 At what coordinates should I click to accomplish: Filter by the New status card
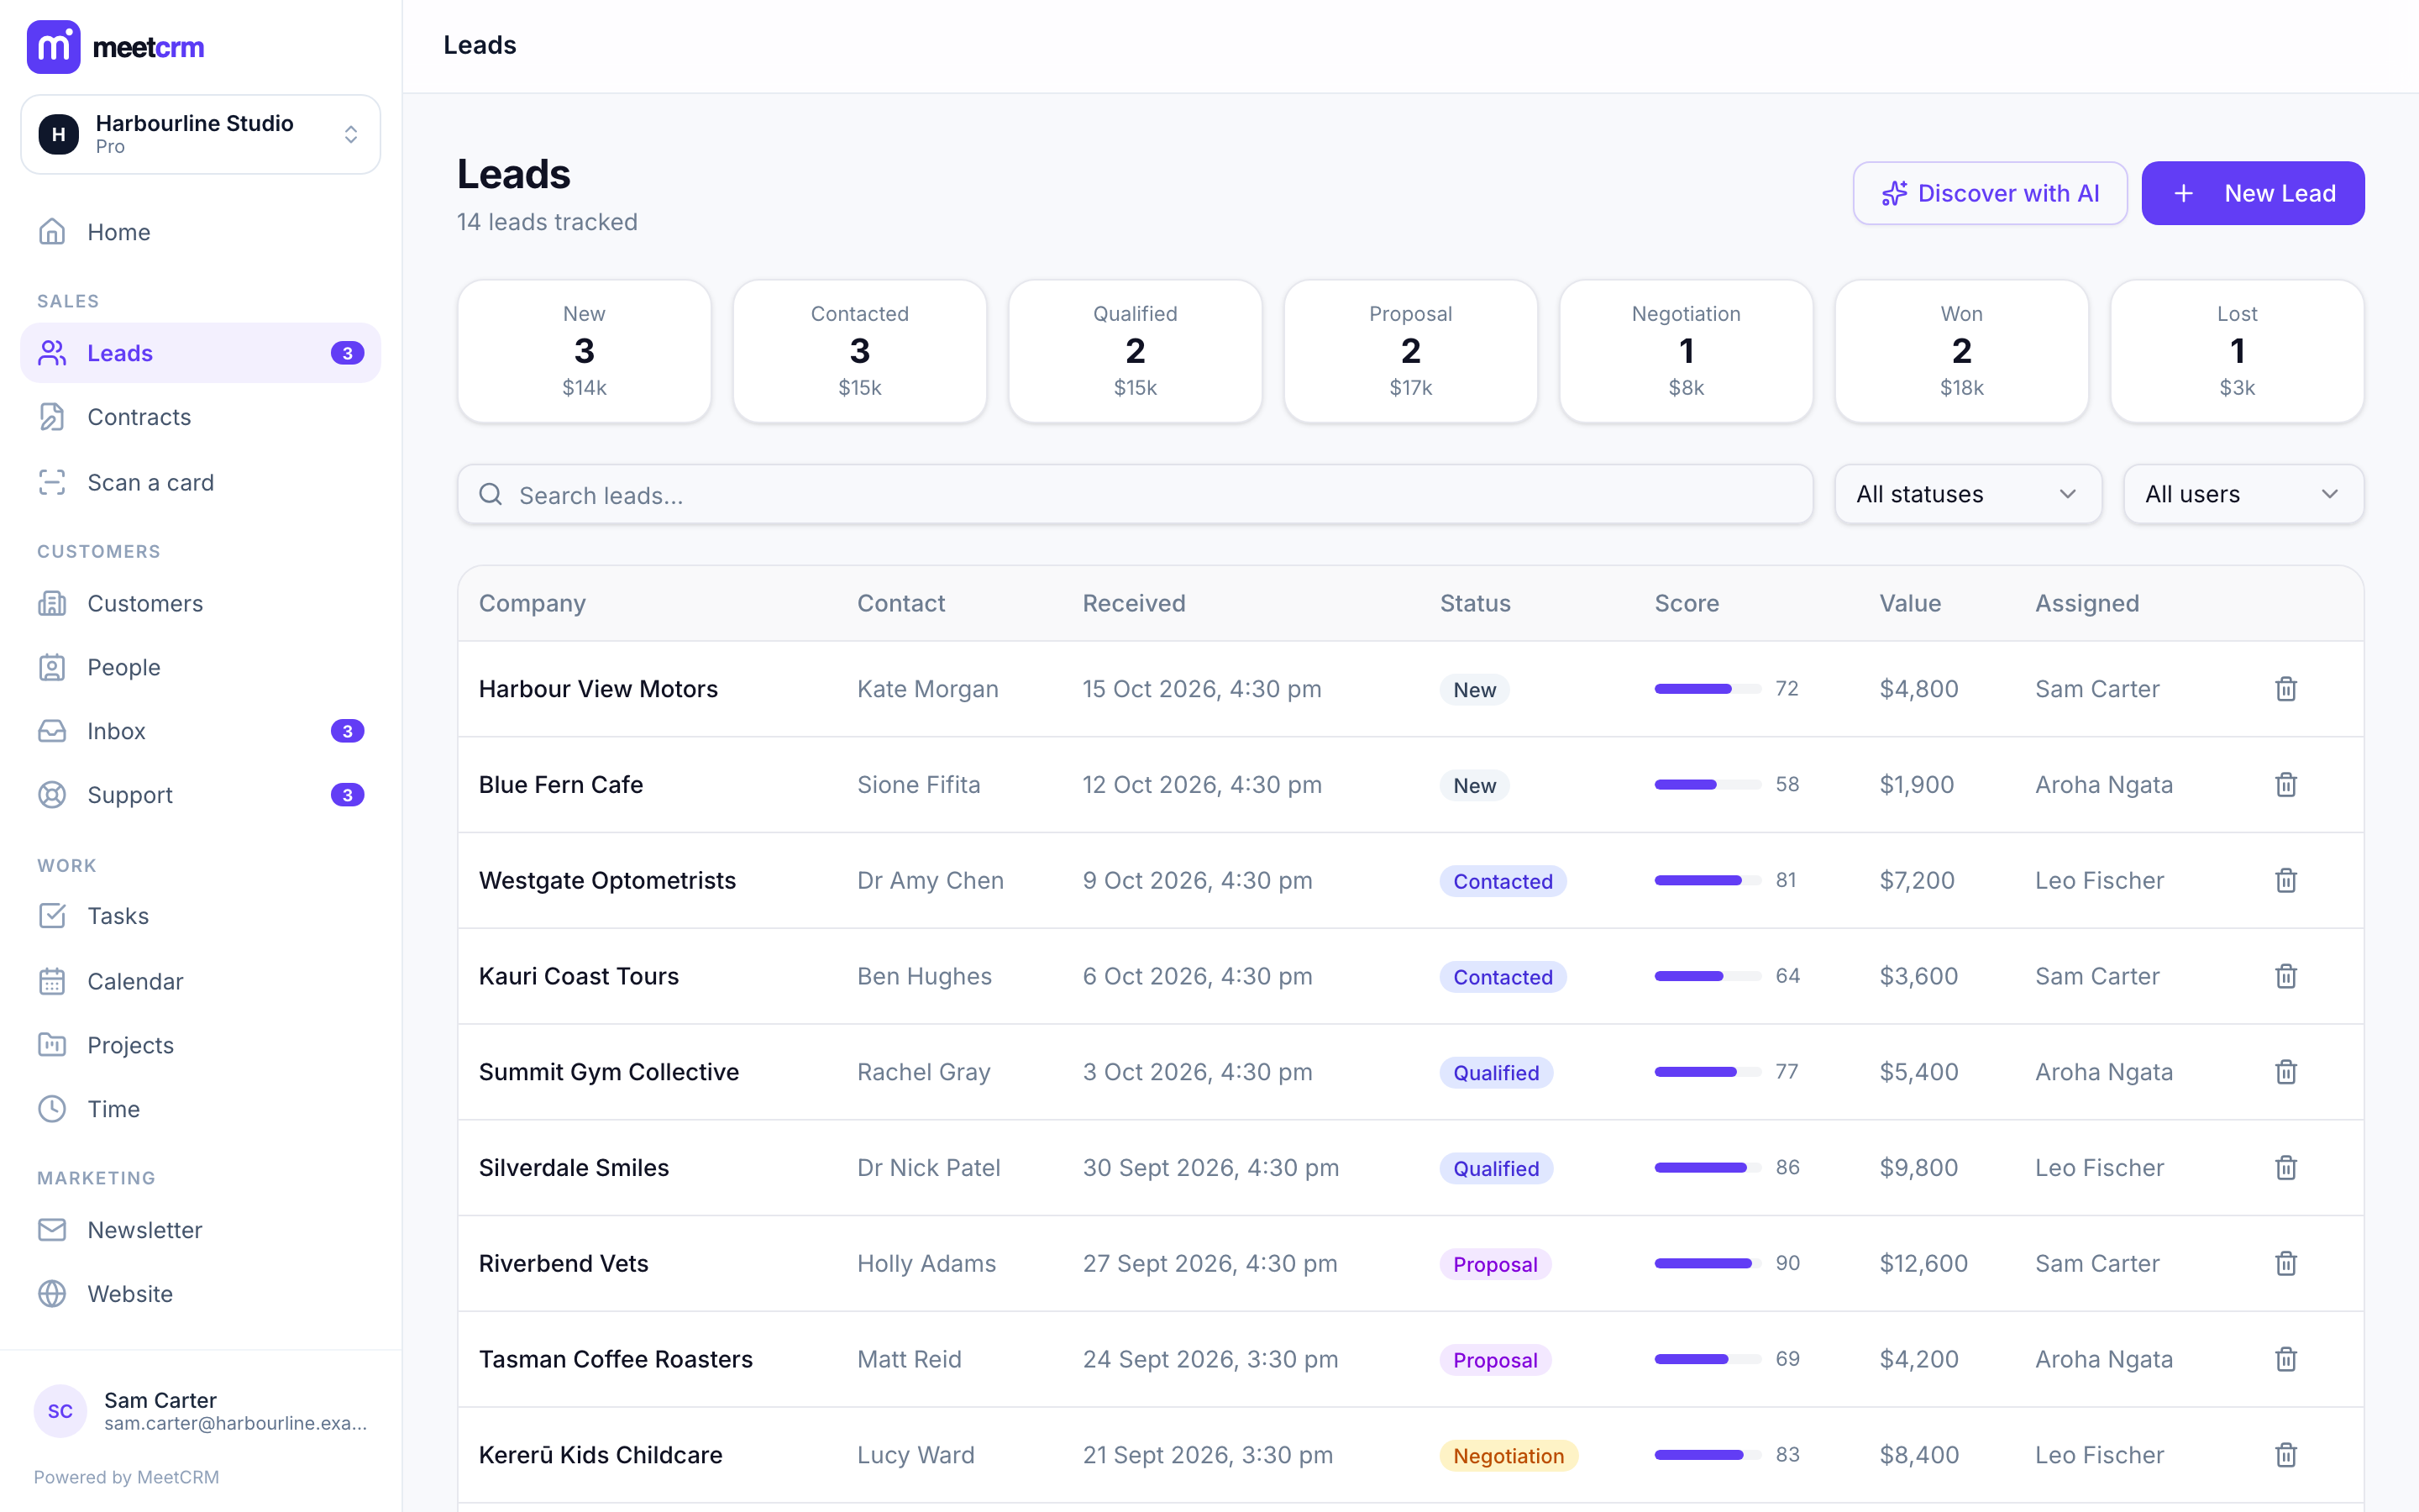(x=585, y=351)
